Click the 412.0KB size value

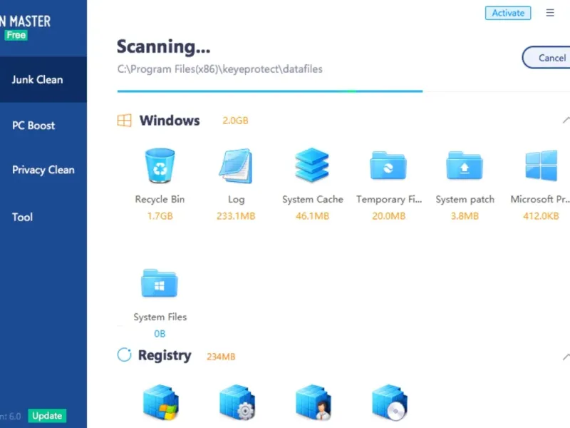pos(541,216)
